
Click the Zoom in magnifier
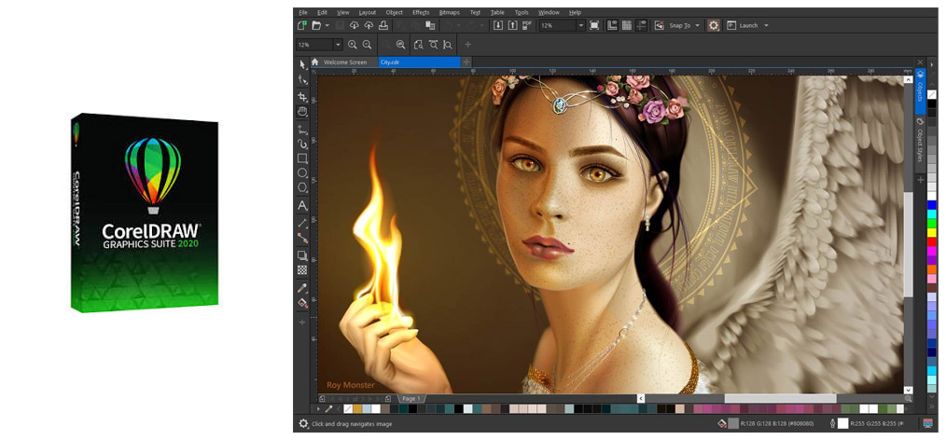353,45
